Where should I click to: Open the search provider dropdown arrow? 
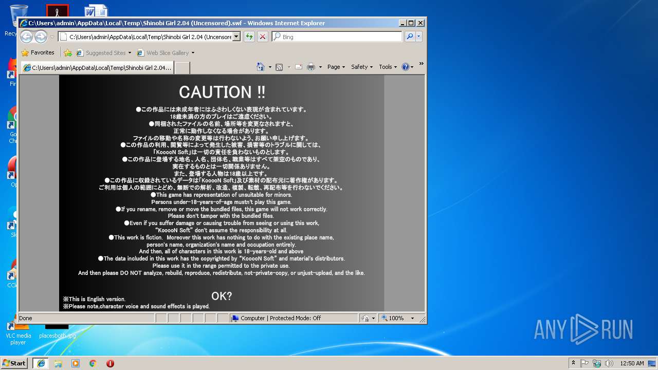(x=419, y=36)
